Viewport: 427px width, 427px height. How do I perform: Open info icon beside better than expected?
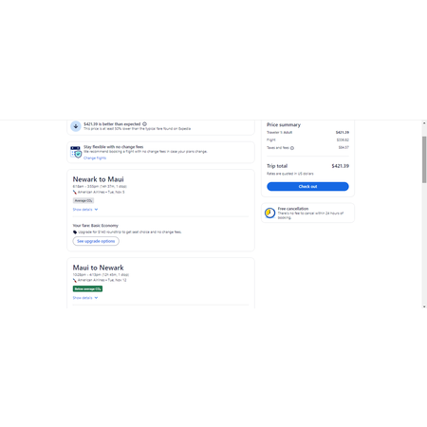tap(144, 124)
